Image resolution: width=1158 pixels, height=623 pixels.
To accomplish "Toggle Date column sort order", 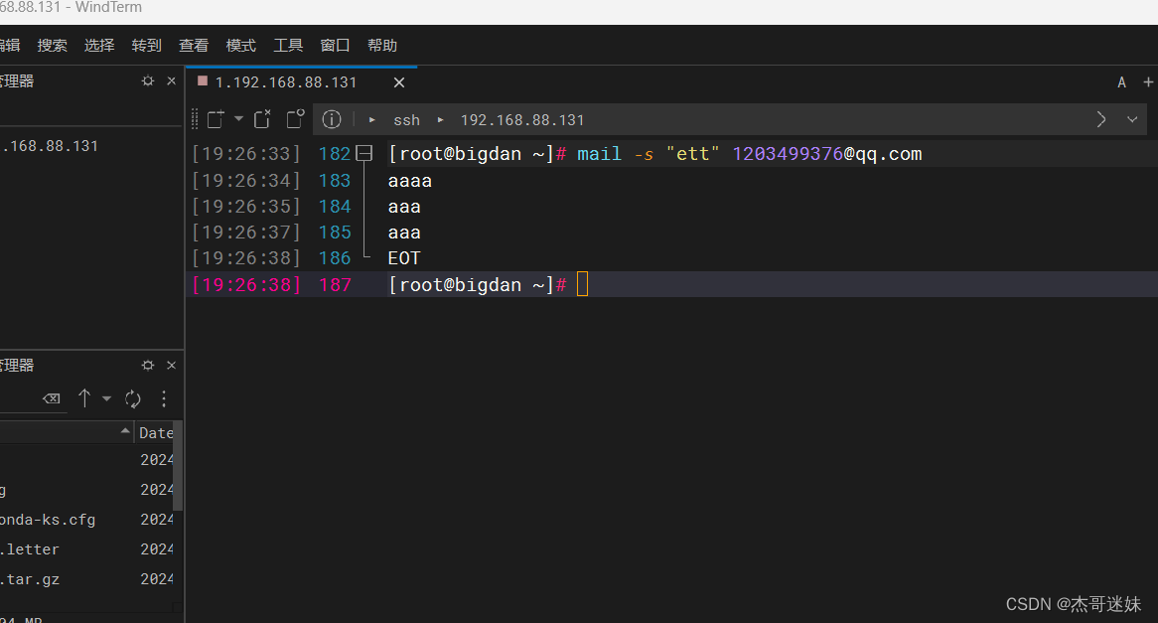I will pyautogui.click(x=156, y=431).
